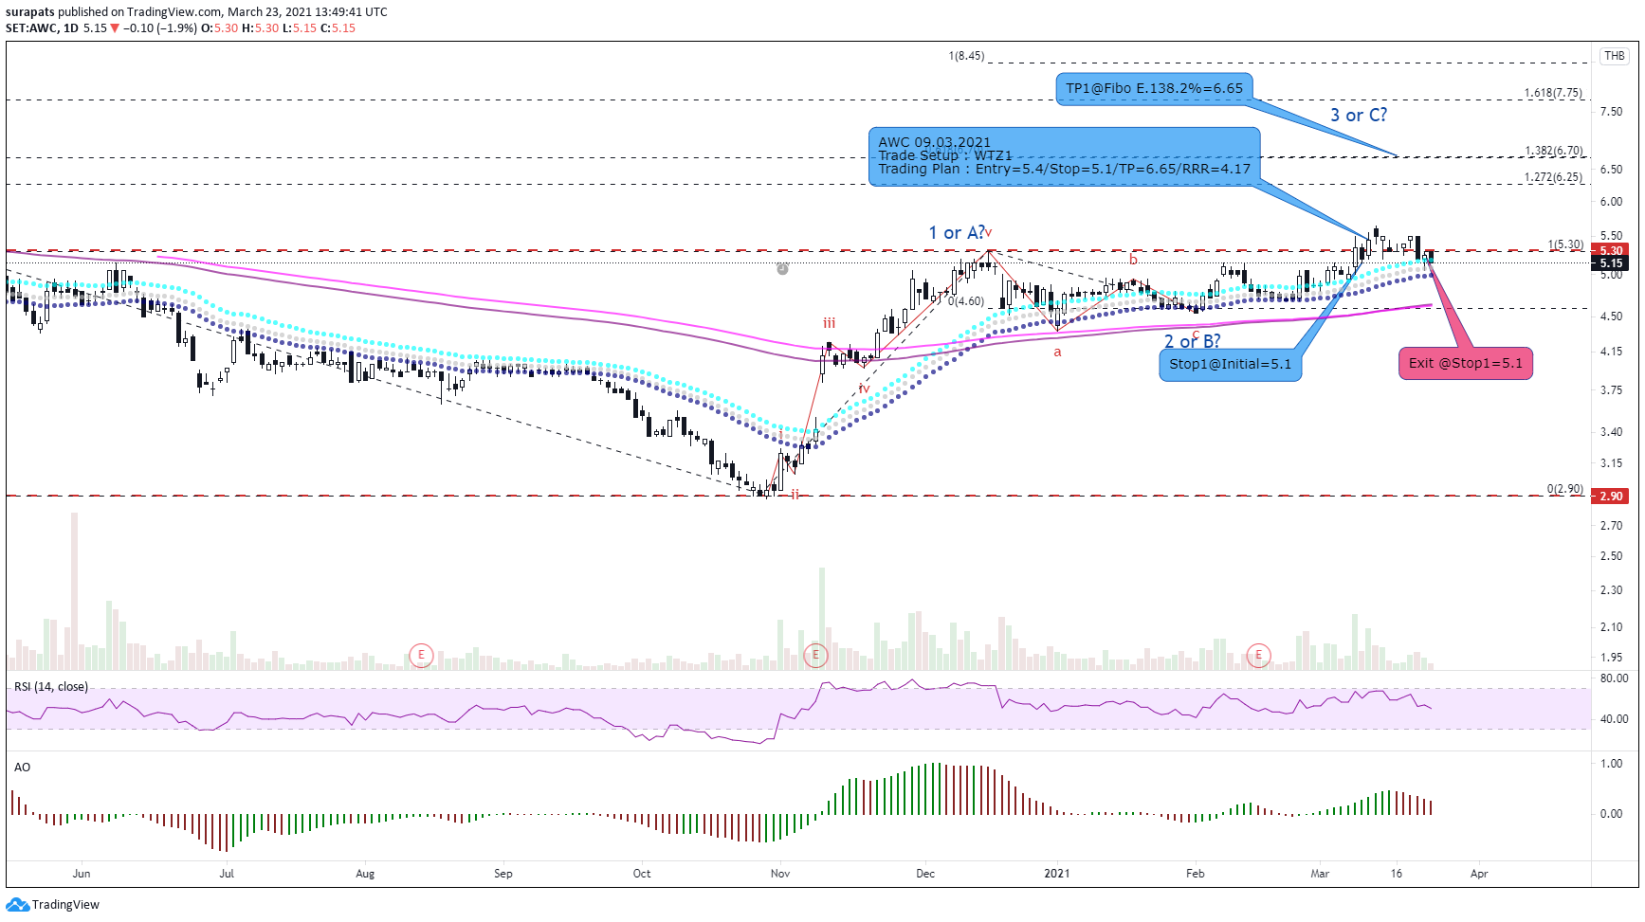Select the Stop1@Initial=5.1 callout
Screen dimensions: 1645x922
1230,365
